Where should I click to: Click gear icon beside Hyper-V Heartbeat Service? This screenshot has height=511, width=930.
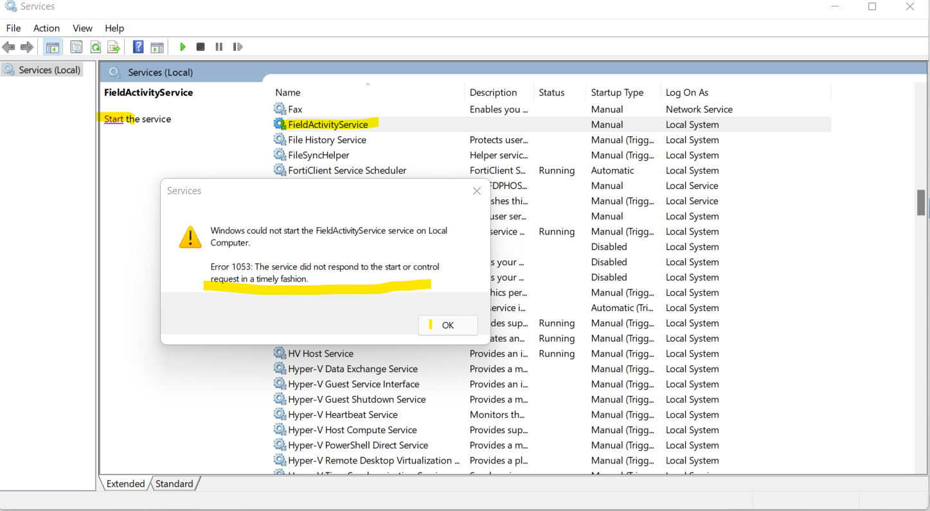pos(280,415)
